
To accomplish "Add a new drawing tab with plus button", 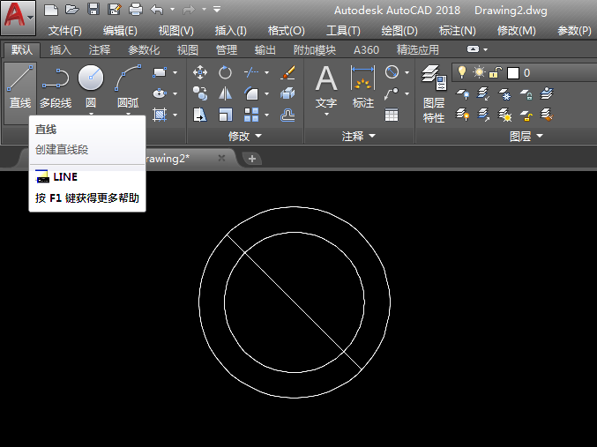I will click(x=252, y=159).
